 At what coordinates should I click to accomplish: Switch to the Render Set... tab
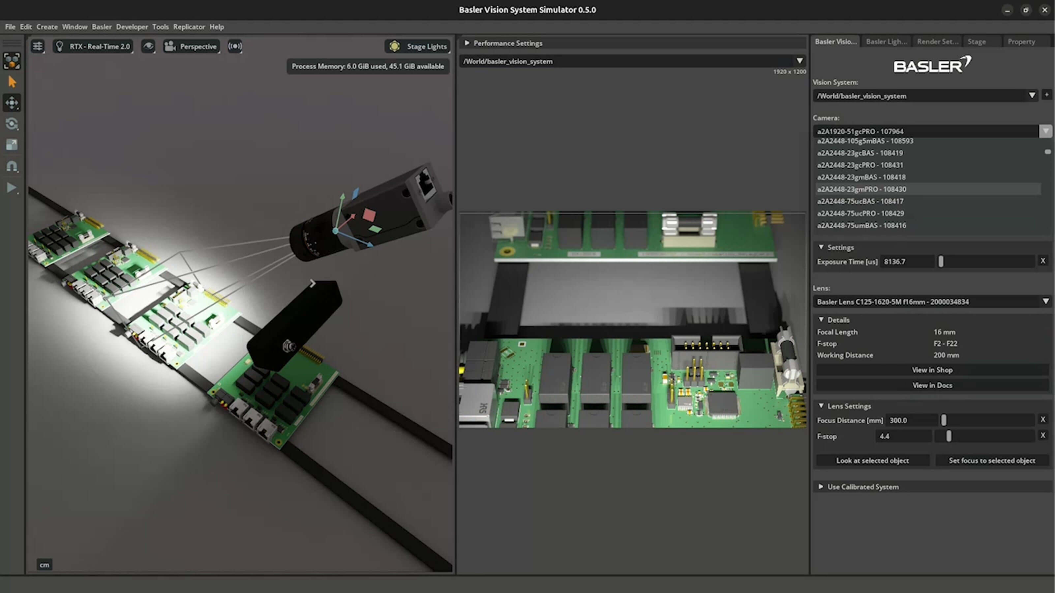(937, 41)
